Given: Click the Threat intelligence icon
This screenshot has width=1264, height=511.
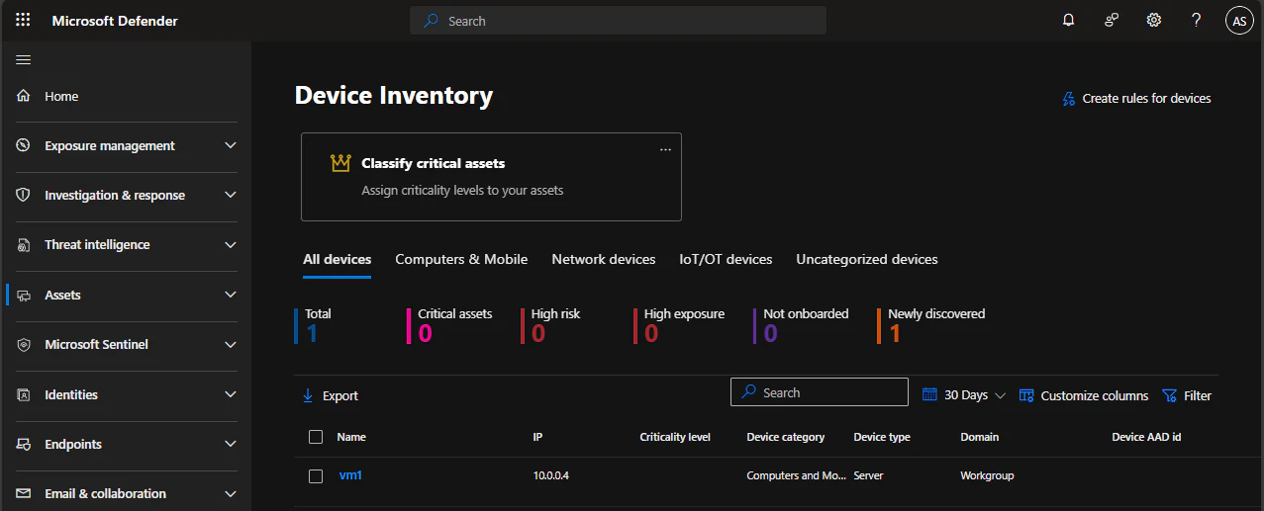Looking at the screenshot, I should pyautogui.click(x=24, y=244).
